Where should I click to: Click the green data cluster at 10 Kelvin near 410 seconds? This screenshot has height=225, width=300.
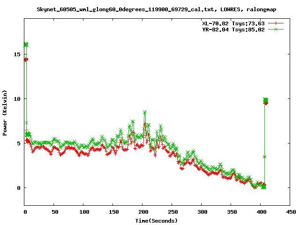click(x=266, y=100)
